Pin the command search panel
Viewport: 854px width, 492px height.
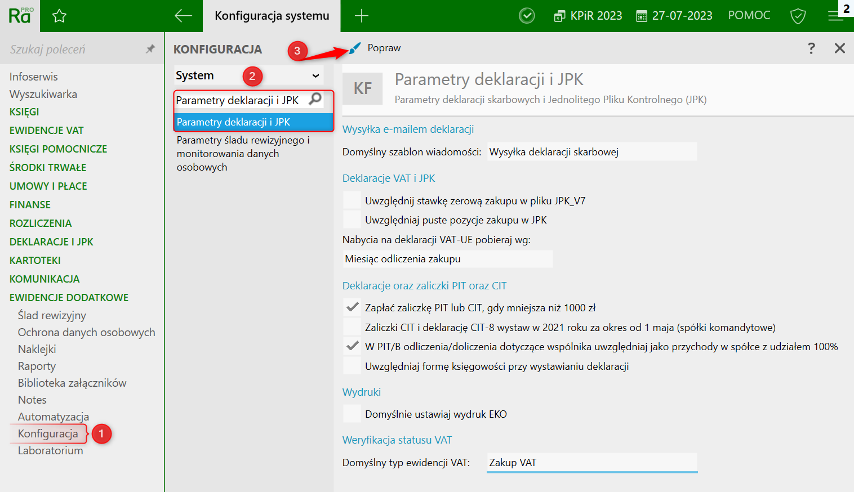click(x=150, y=49)
